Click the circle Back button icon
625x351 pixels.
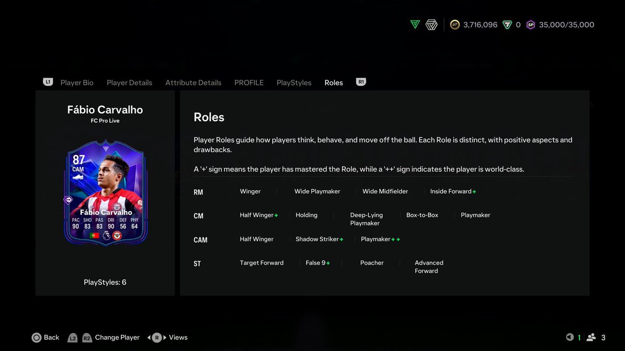[x=36, y=337]
